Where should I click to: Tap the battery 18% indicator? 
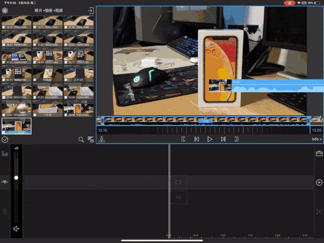coord(314,3)
